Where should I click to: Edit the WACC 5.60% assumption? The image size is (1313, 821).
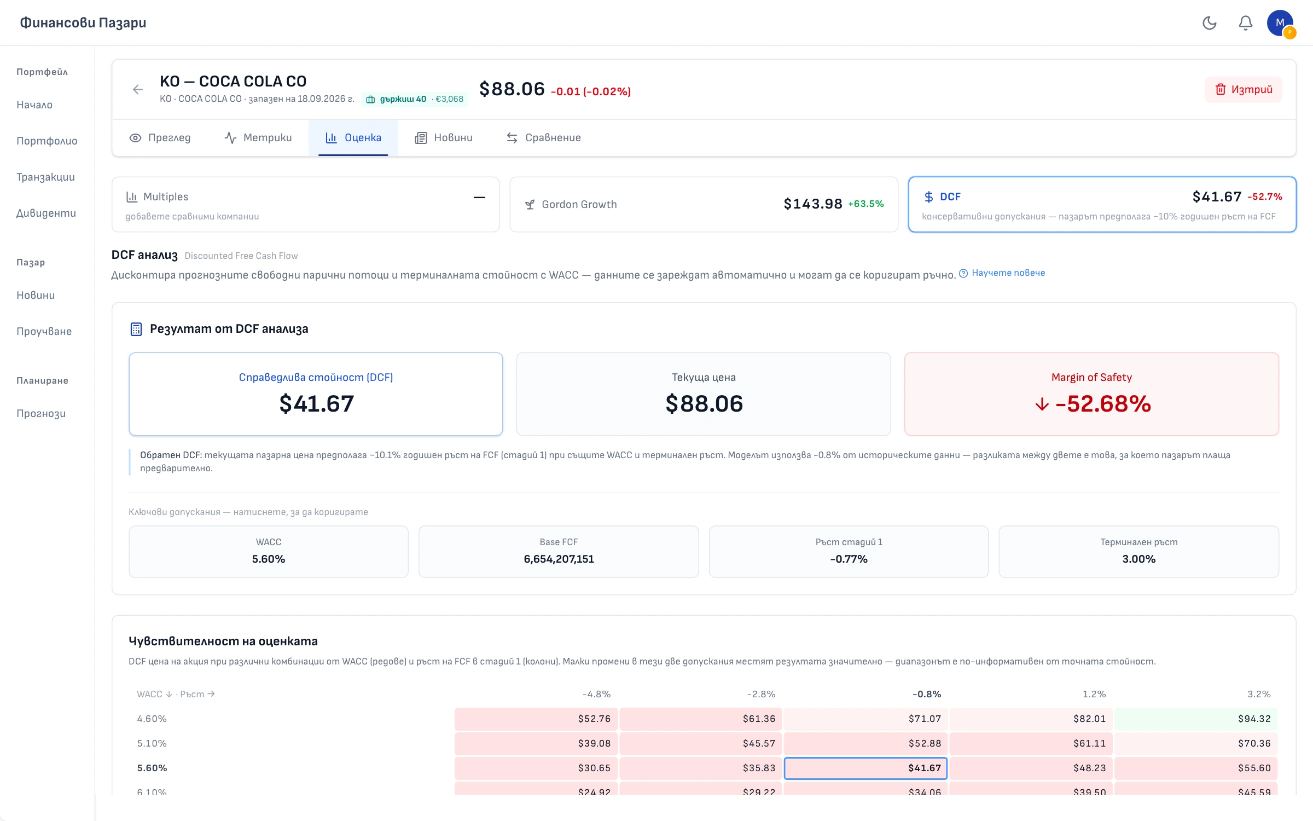coord(269,552)
